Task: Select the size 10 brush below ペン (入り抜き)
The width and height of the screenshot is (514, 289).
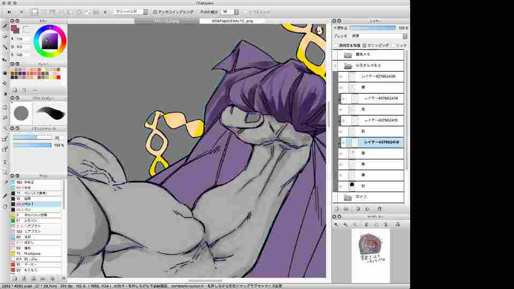Action: [36, 199]
